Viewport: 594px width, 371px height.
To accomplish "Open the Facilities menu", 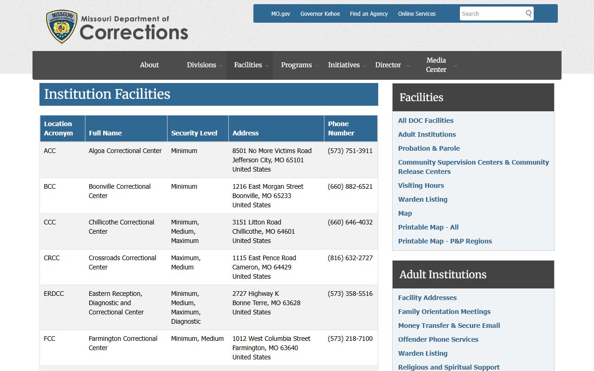I will tap(248, 65).
